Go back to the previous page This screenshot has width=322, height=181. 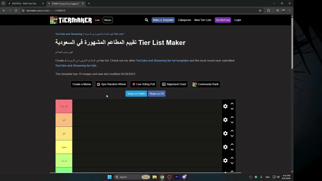point(4,11)
